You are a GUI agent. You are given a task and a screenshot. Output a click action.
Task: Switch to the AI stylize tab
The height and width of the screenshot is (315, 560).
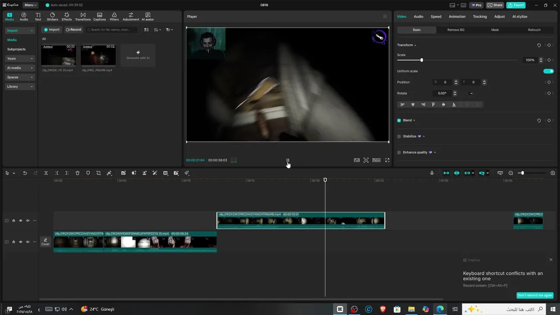pyautogui.click(x=520, y=17)
